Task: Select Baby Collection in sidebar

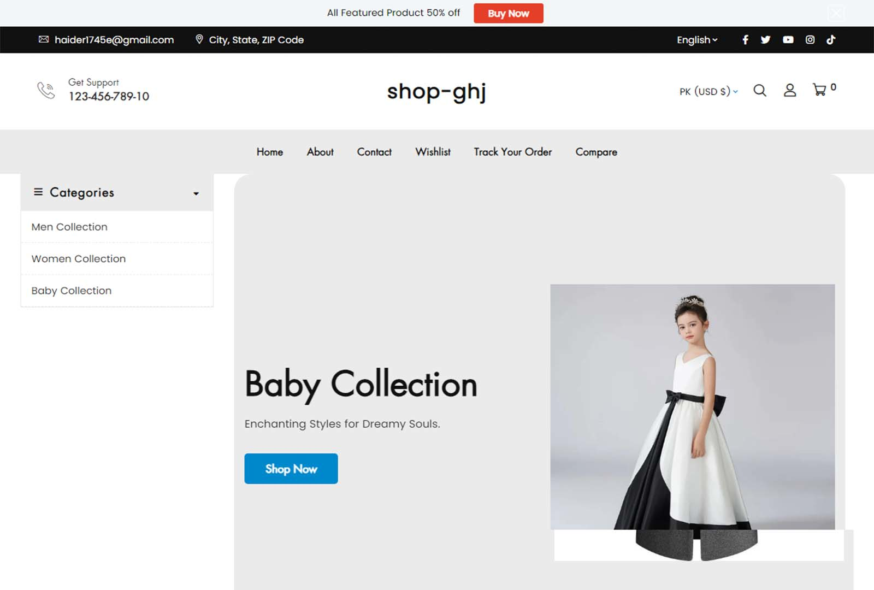Action: coord(117,291)
